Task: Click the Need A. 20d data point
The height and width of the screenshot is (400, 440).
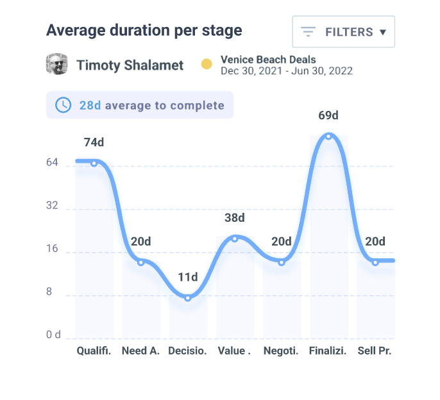Action: (141, 262)
